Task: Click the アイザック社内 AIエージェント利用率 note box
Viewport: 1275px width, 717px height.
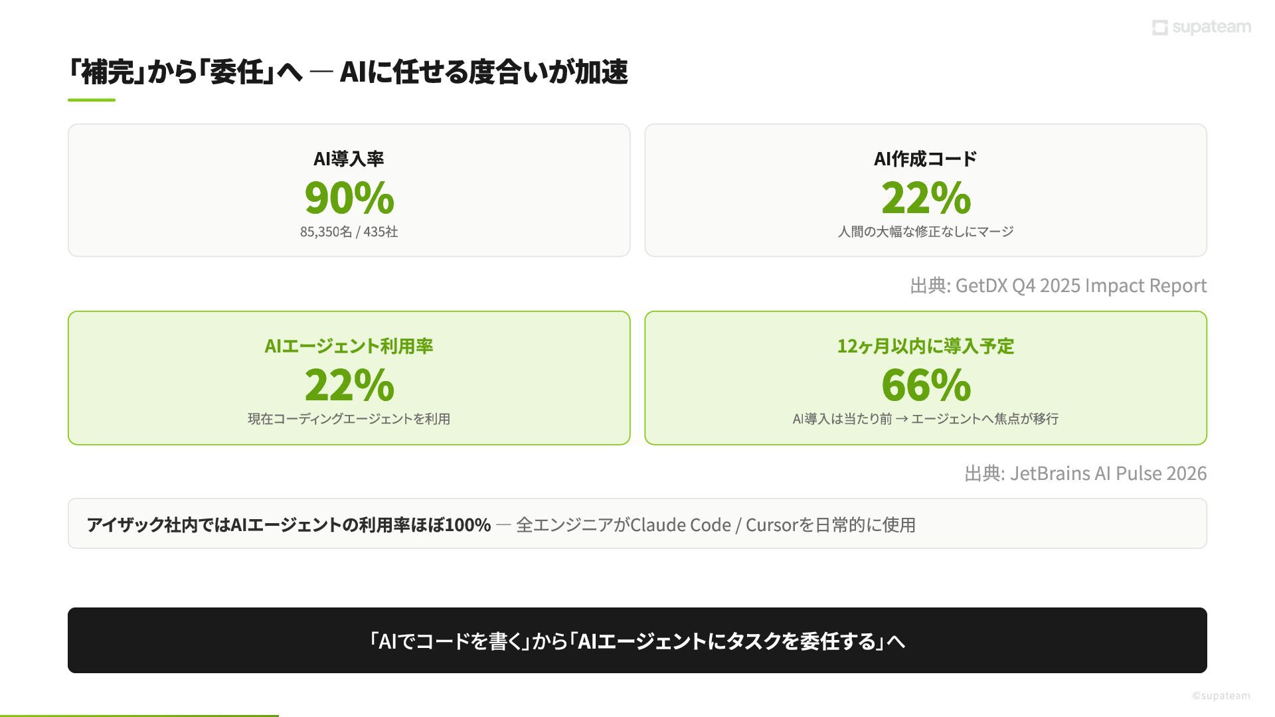Action: tap(637, 524)
